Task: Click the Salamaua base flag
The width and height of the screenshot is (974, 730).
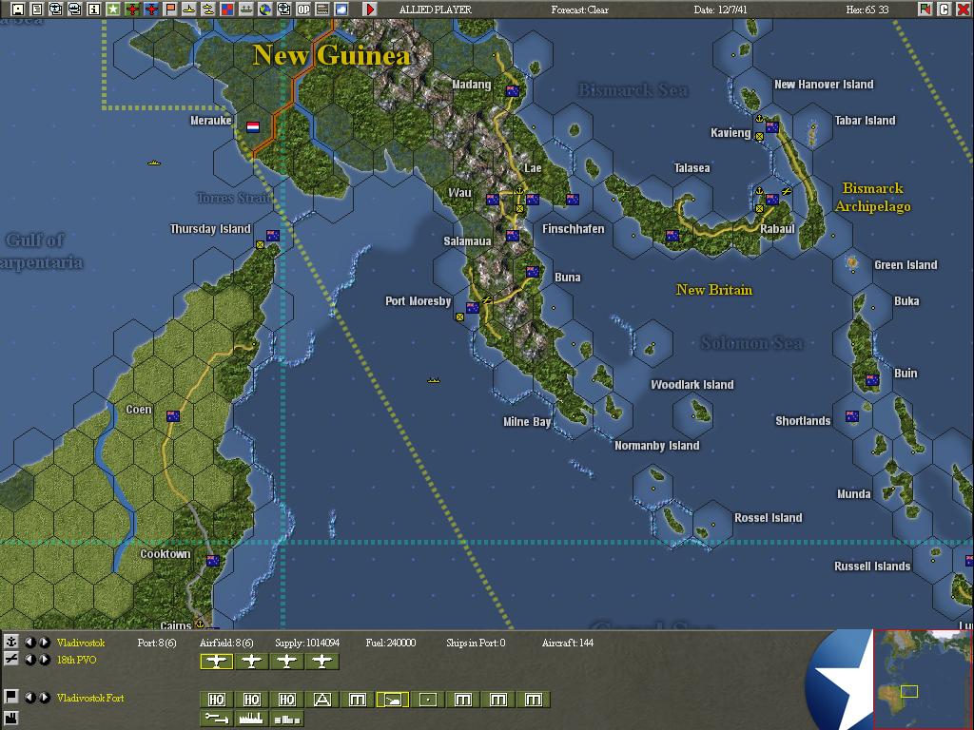Action: coord(513,236)
